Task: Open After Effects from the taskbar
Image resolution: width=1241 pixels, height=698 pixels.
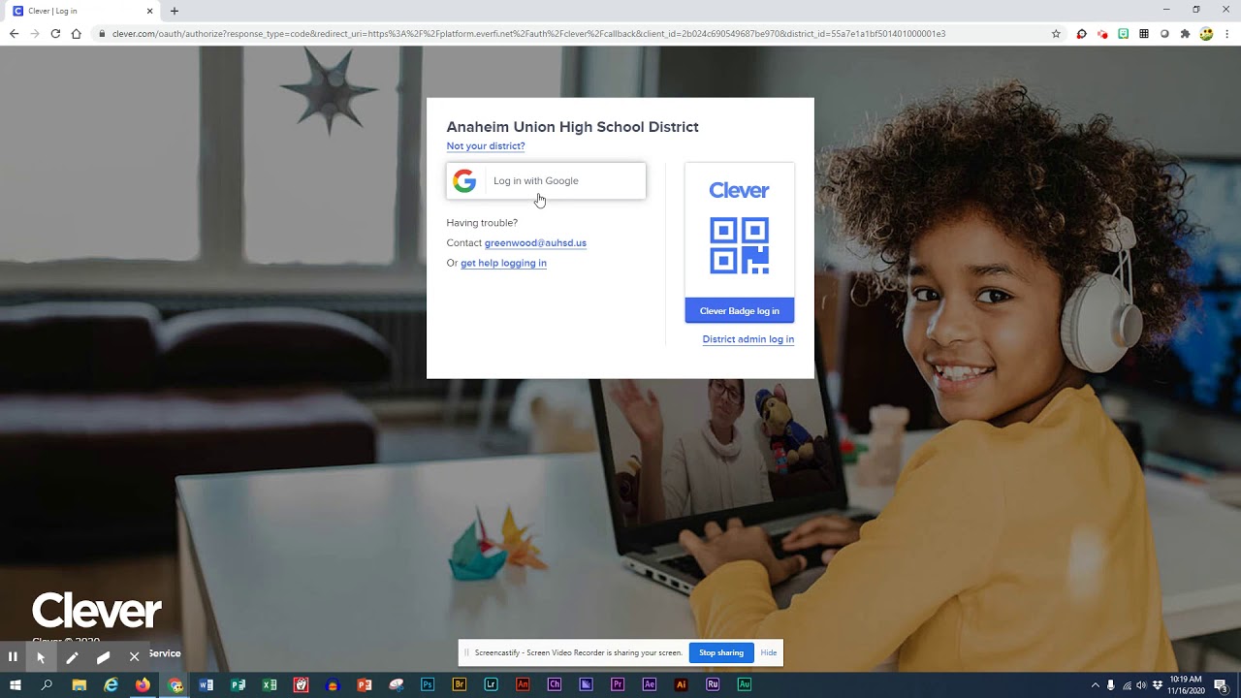Action: pyautogui.click(x=650, y=684)
